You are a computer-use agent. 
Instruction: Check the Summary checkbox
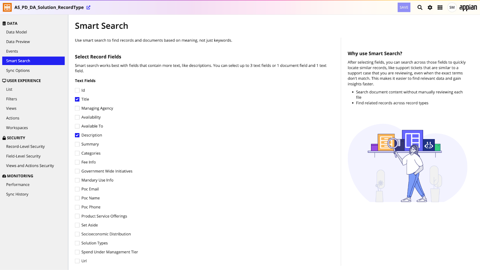point(77,144)
